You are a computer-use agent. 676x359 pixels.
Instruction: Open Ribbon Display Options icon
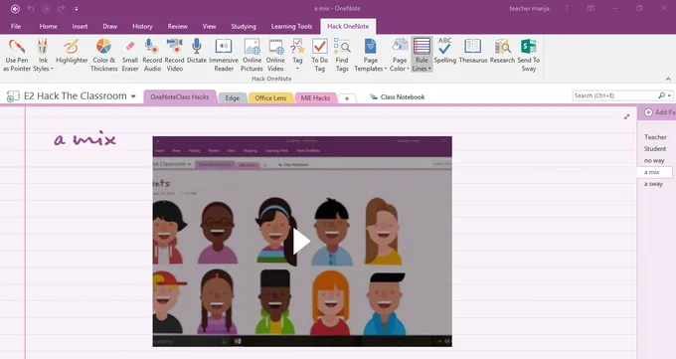click(591, 9)
